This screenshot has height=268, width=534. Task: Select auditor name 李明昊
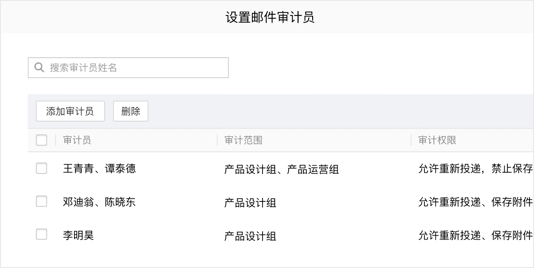coord(79,235)
